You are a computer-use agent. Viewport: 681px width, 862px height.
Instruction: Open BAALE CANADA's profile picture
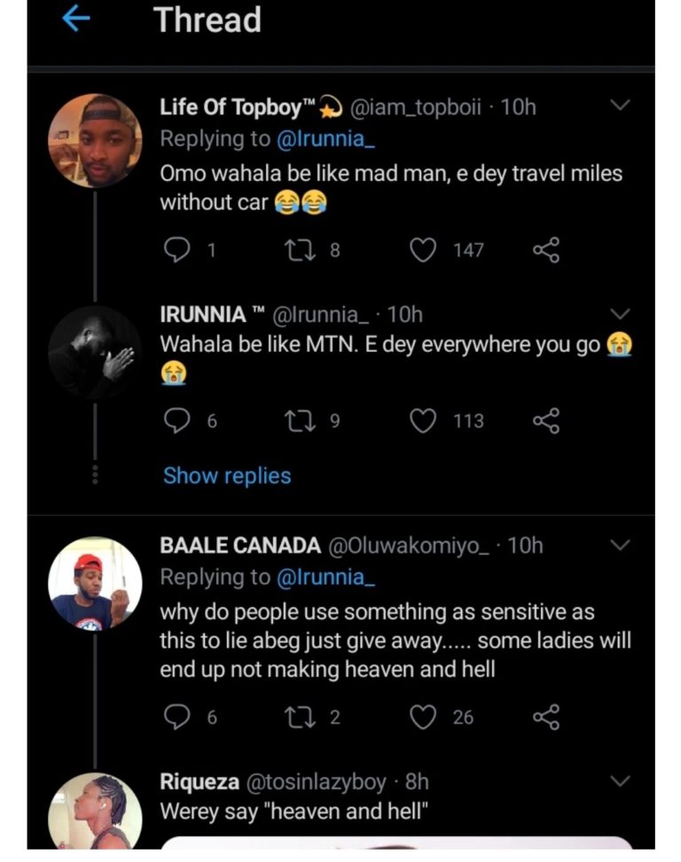95,583
